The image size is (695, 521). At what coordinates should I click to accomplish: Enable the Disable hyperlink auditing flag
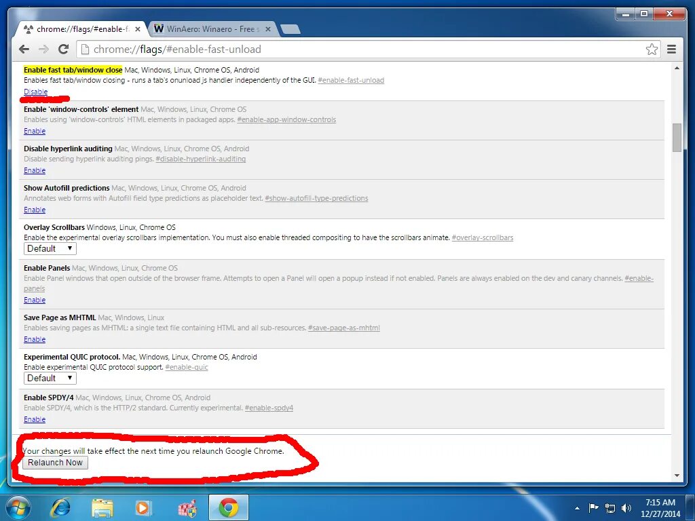coord(34,170)
